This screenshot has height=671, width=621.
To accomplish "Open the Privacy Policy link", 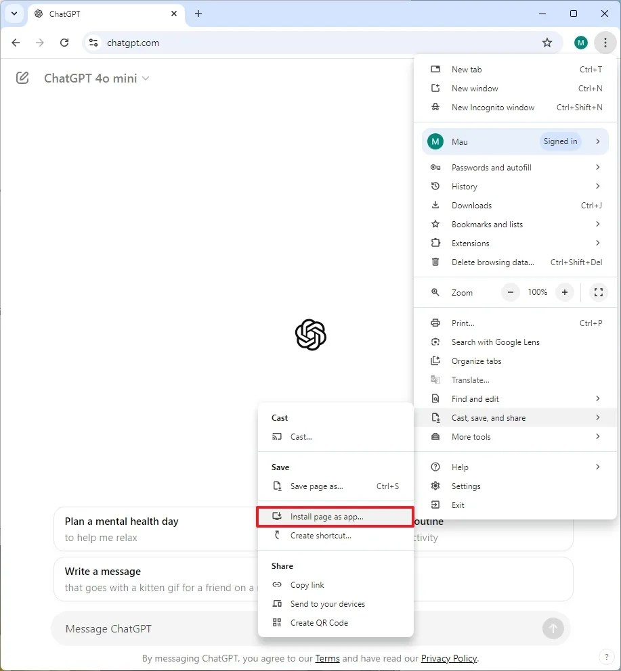I will click(x=448, y=657).
